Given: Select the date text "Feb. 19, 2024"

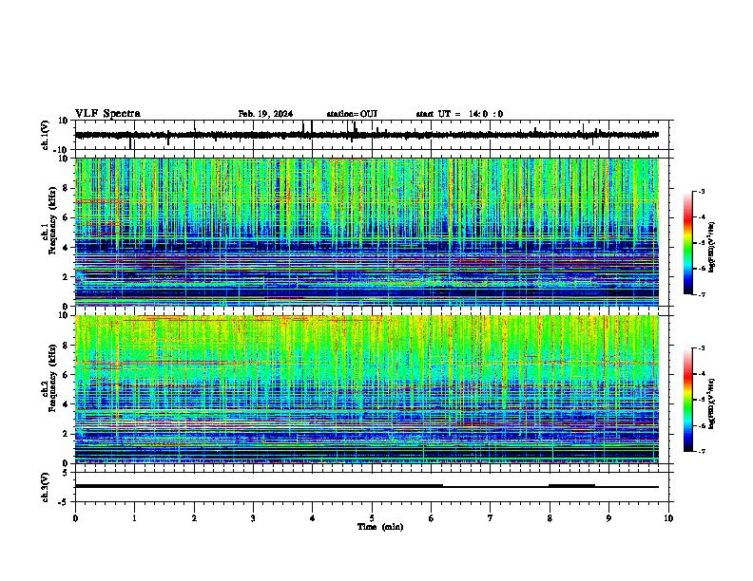Looking at the screenshot, I should 265,114.
